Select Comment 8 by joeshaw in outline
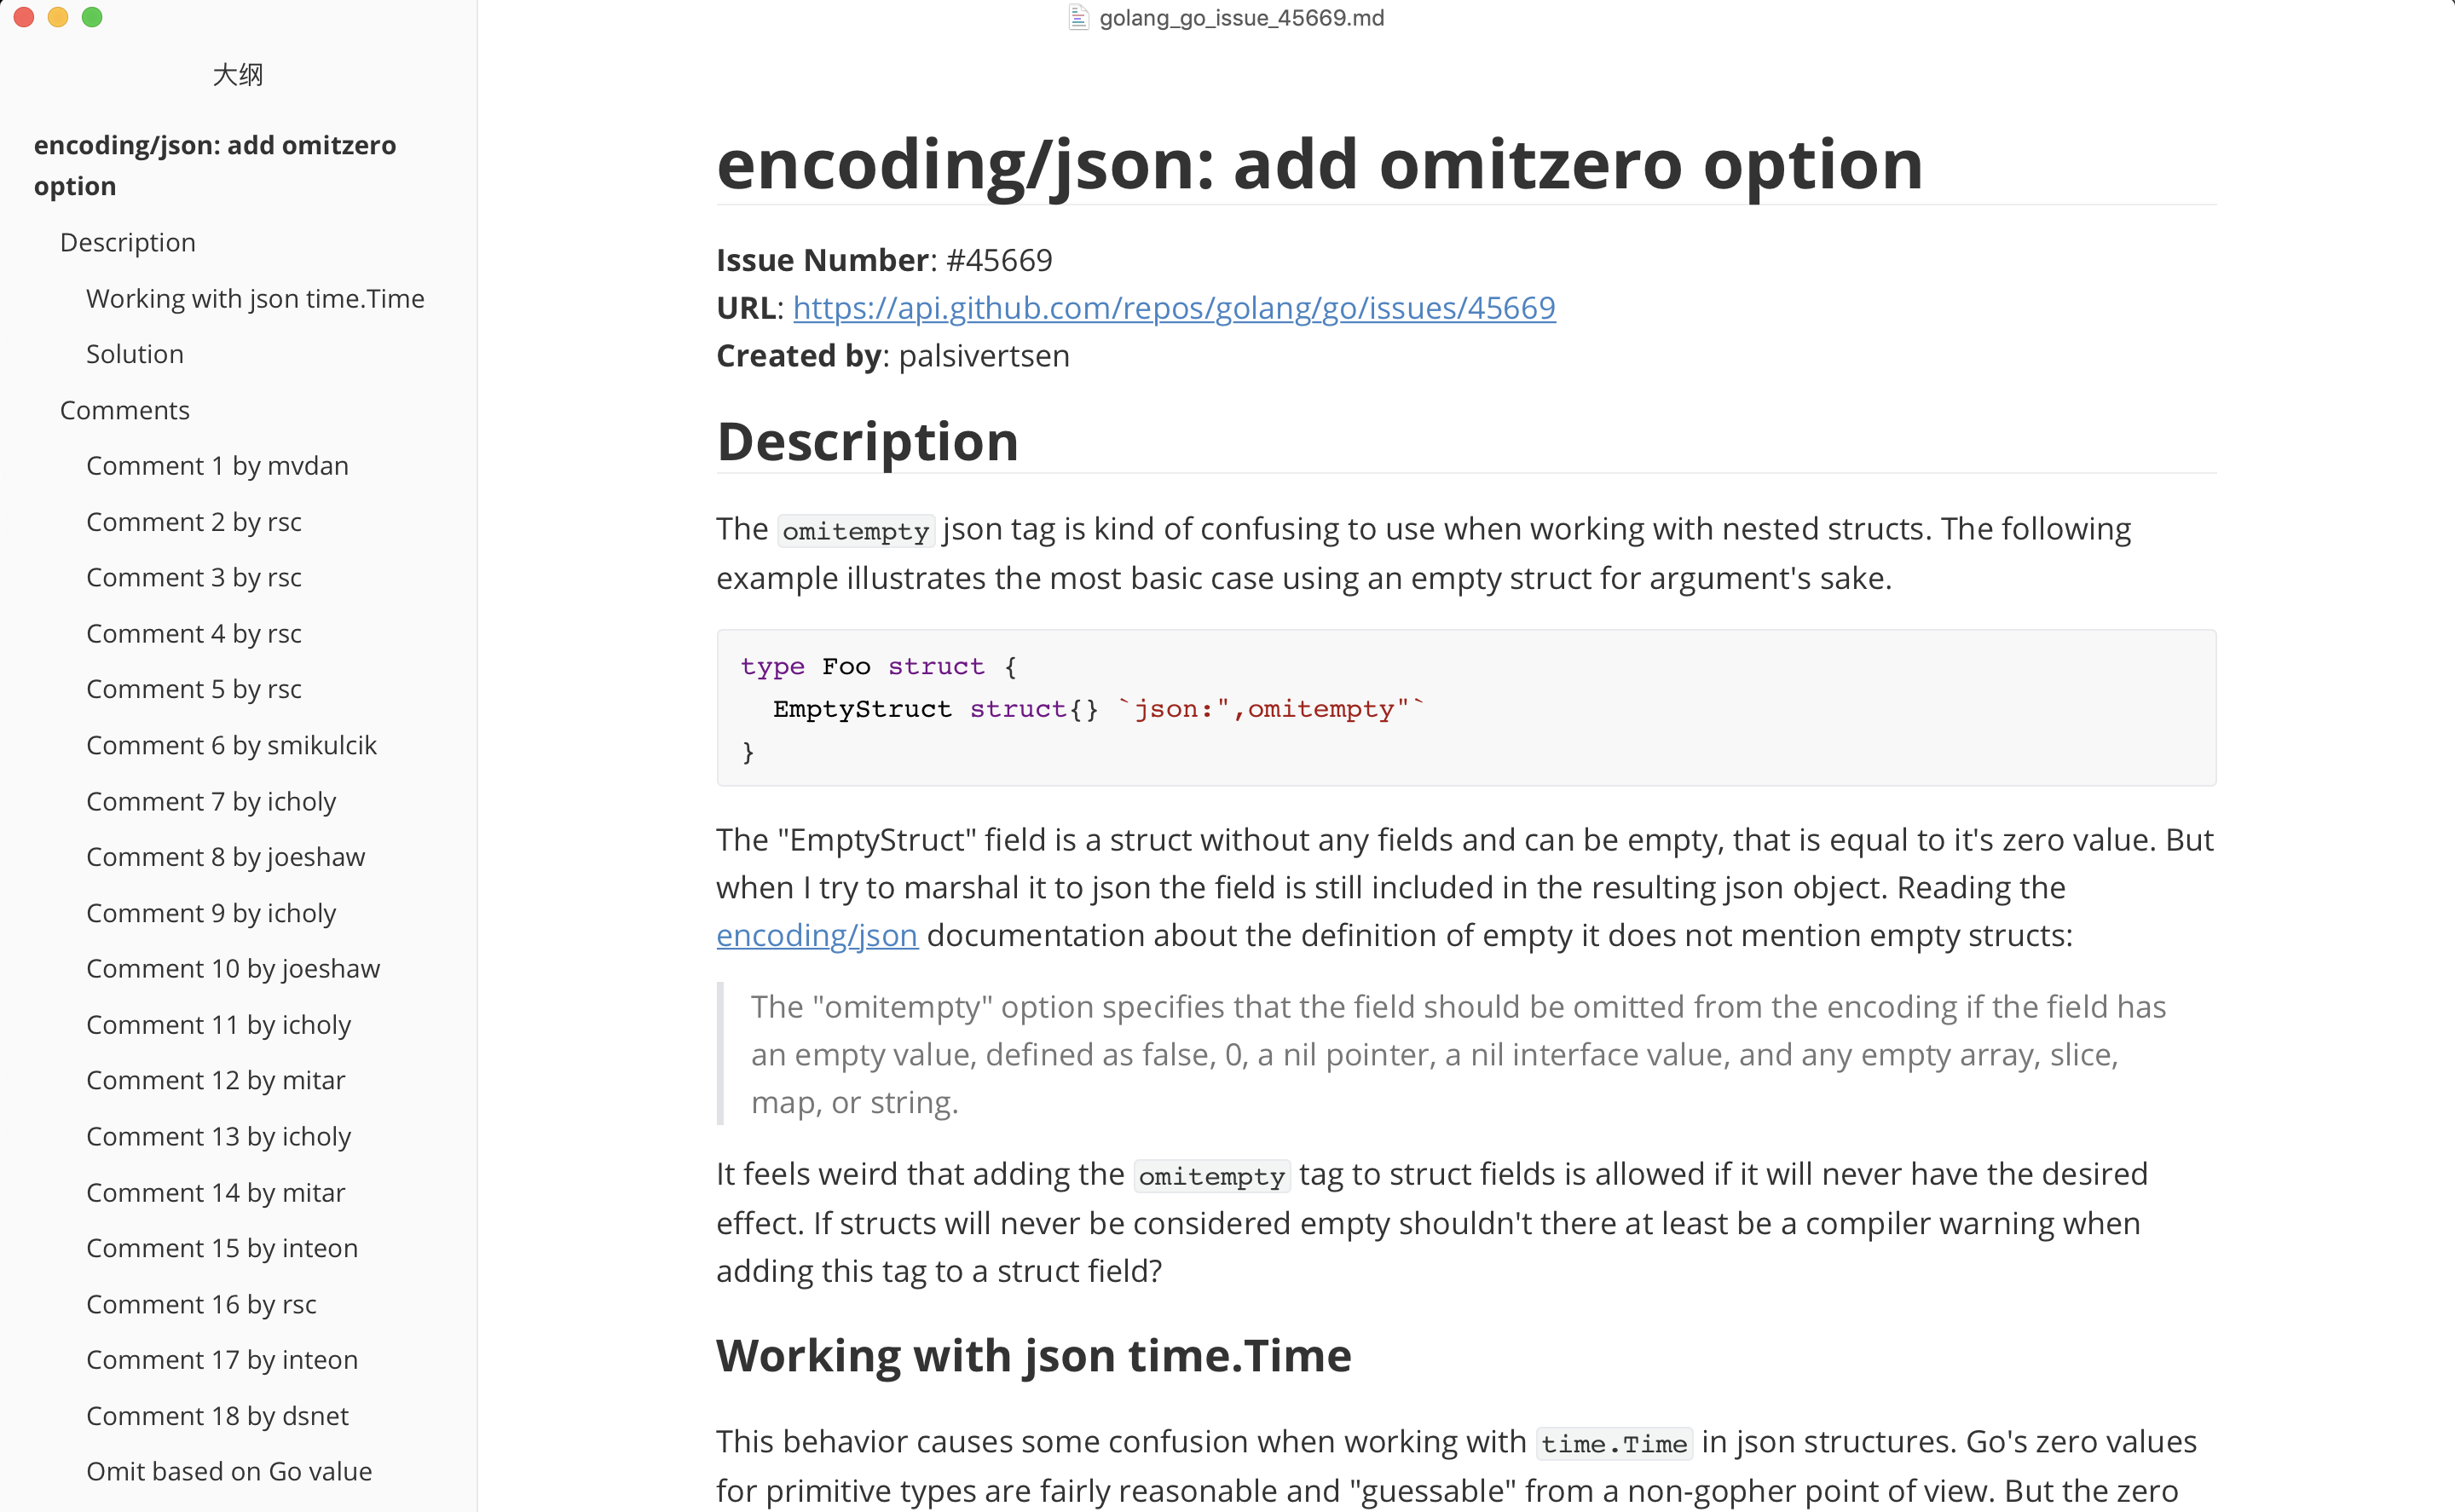Viewport: 2455px width, 1512px height. coord(226,857)
